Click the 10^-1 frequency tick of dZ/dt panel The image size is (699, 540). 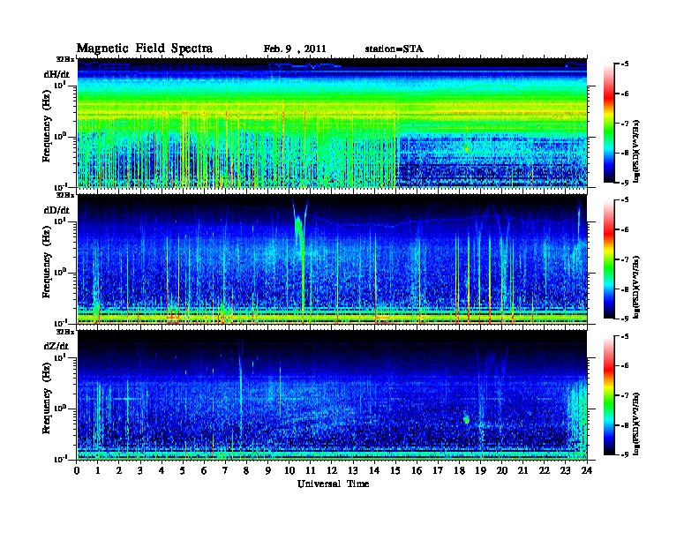[60, 459]
